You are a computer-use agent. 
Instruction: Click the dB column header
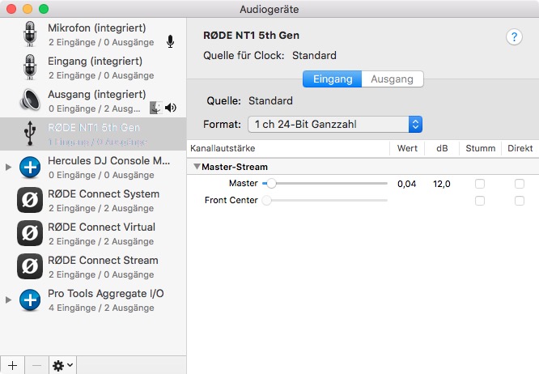click(442, 148)
